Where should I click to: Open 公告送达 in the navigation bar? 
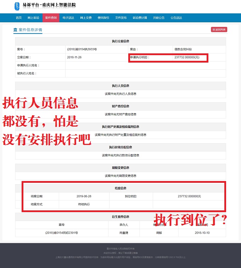[176, 18]
